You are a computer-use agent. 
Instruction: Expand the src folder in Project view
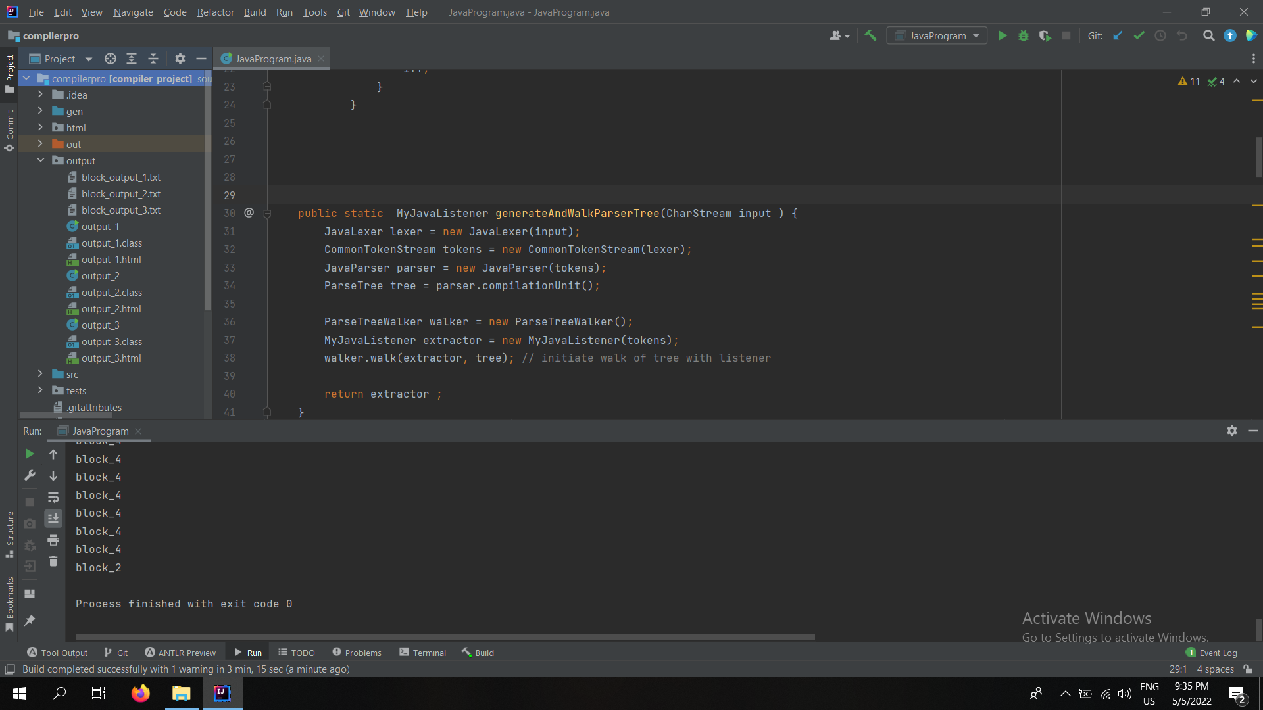coord(40,374)
